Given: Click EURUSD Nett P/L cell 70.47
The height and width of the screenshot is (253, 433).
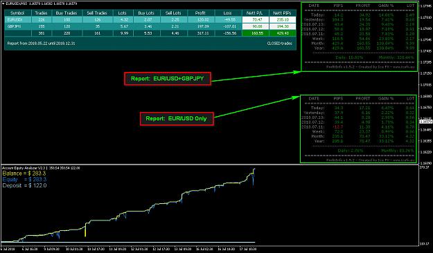Looking at the screenshot, I should pos(256,20).
